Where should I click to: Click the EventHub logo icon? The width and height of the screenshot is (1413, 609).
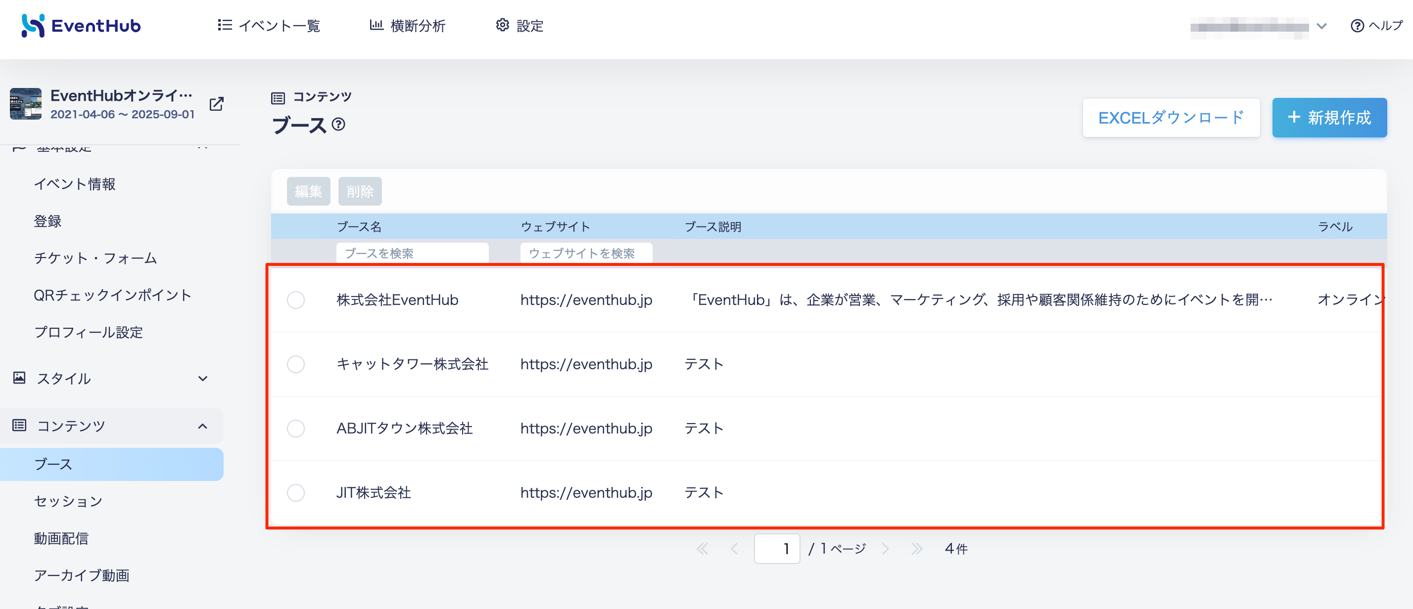click(32, 25)
